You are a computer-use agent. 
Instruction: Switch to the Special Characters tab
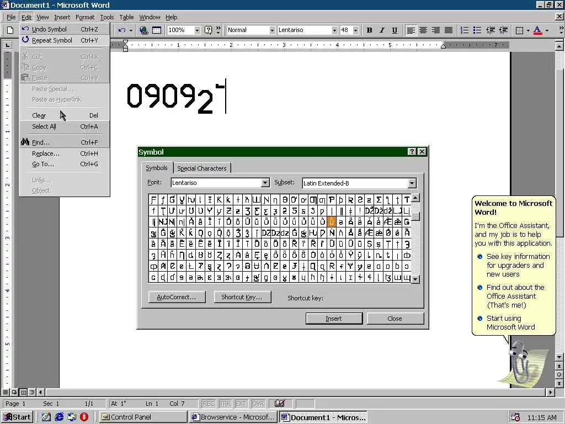pos(202,168)
